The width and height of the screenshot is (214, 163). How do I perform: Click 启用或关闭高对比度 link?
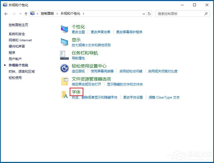163,71
